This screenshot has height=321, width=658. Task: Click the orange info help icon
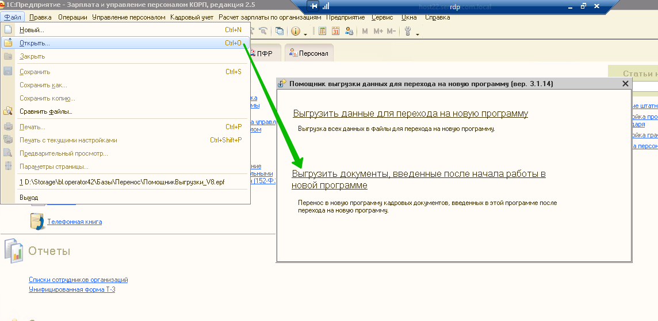click(x=296, y=31)
